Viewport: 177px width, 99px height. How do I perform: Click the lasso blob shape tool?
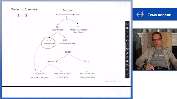click(127, 70)
